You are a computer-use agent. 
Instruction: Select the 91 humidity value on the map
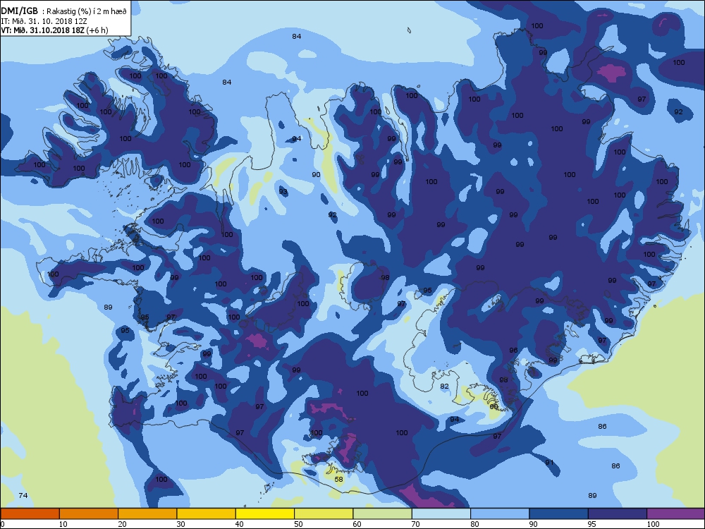pos(549,463)
